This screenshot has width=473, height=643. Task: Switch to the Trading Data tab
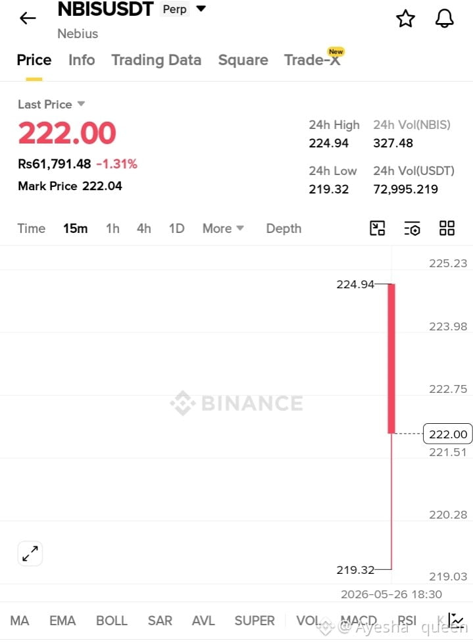point(156,60)
